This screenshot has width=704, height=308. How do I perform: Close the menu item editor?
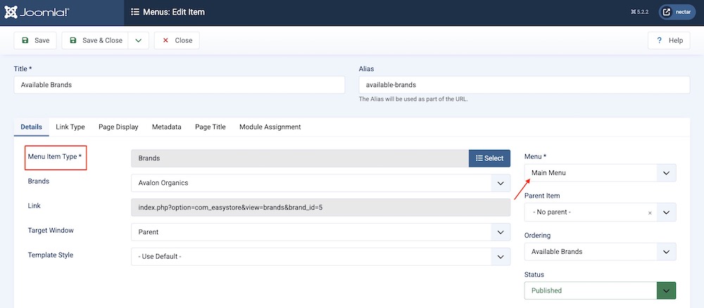[177, 41]
